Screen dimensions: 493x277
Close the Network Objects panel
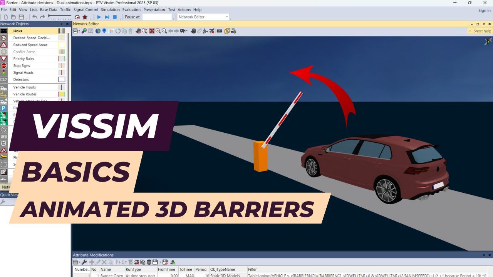point(67,24)
